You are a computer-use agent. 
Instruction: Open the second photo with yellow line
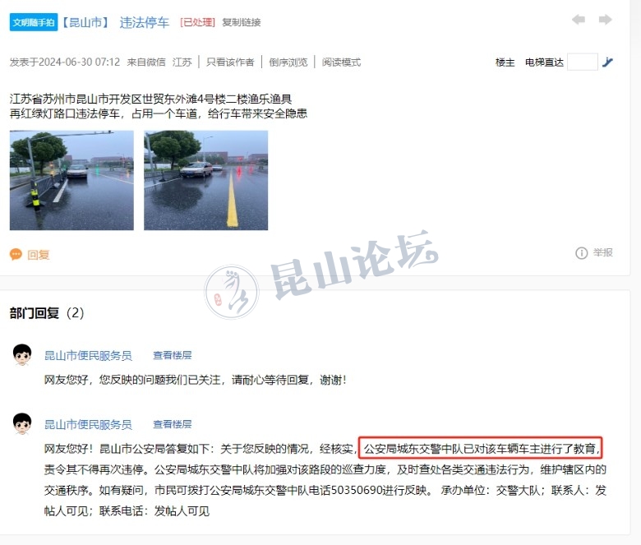205,180
